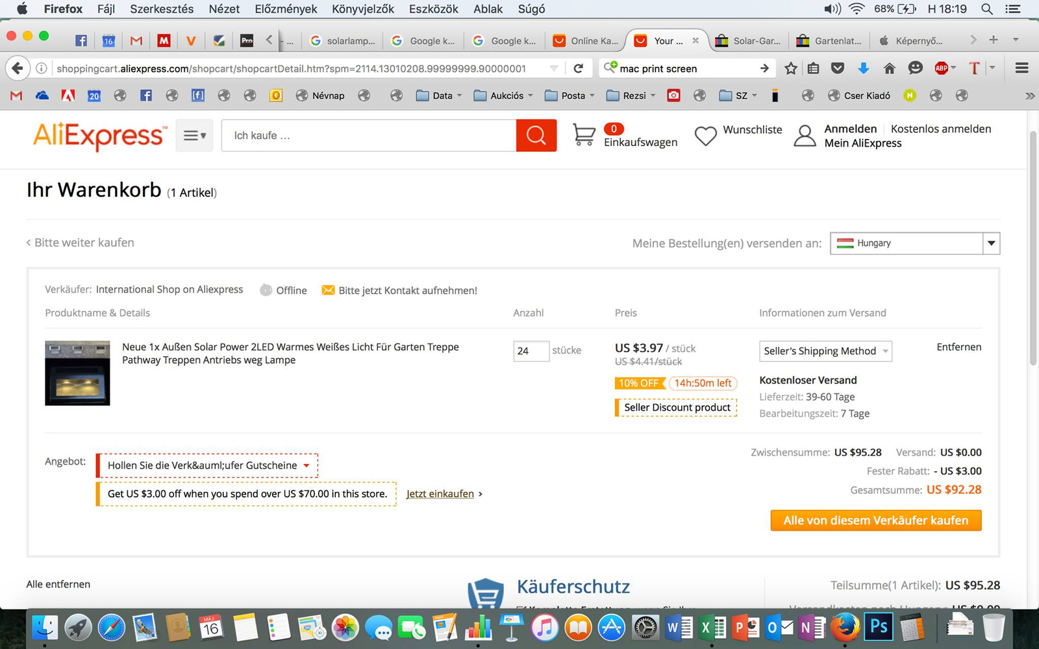
Task: Click the page vertical scrollbar
Action: click(1033, 249)
